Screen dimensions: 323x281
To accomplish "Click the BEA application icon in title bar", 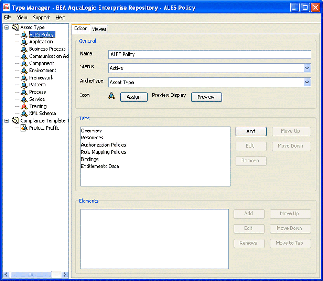I will coord(6,8).
